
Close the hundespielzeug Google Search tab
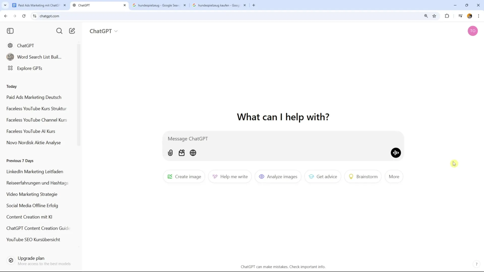point(185,5)
